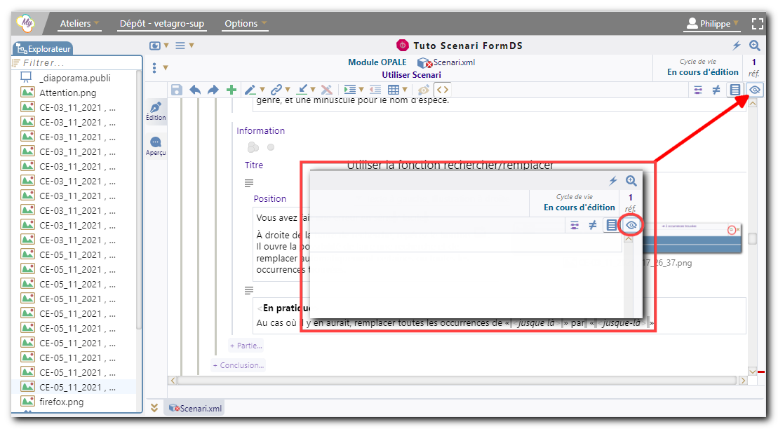
Task: Click the horizontal scrollbar left arrow
Action: click(x=173, y=381)
